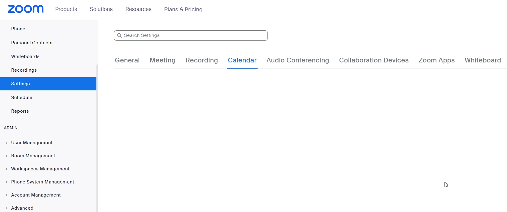Go to Plans & Pricing
The width and height of the screenshot is (507, 212).
(183, 10)
